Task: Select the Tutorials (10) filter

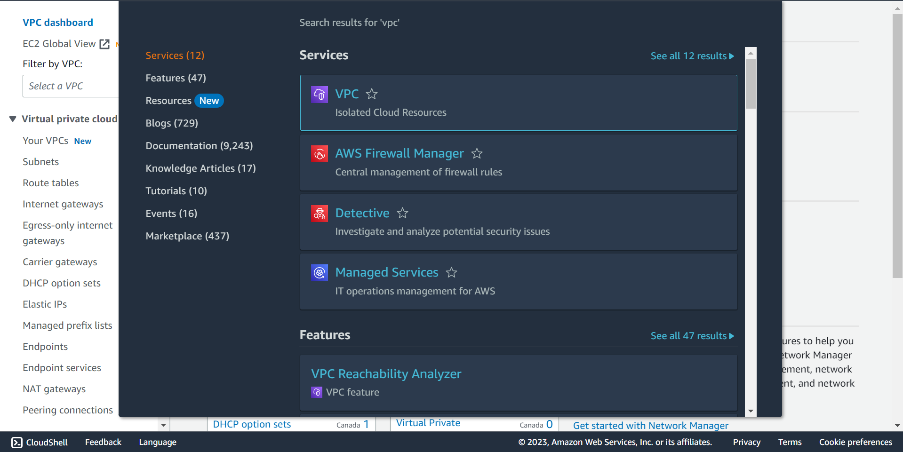Action: 176,191
